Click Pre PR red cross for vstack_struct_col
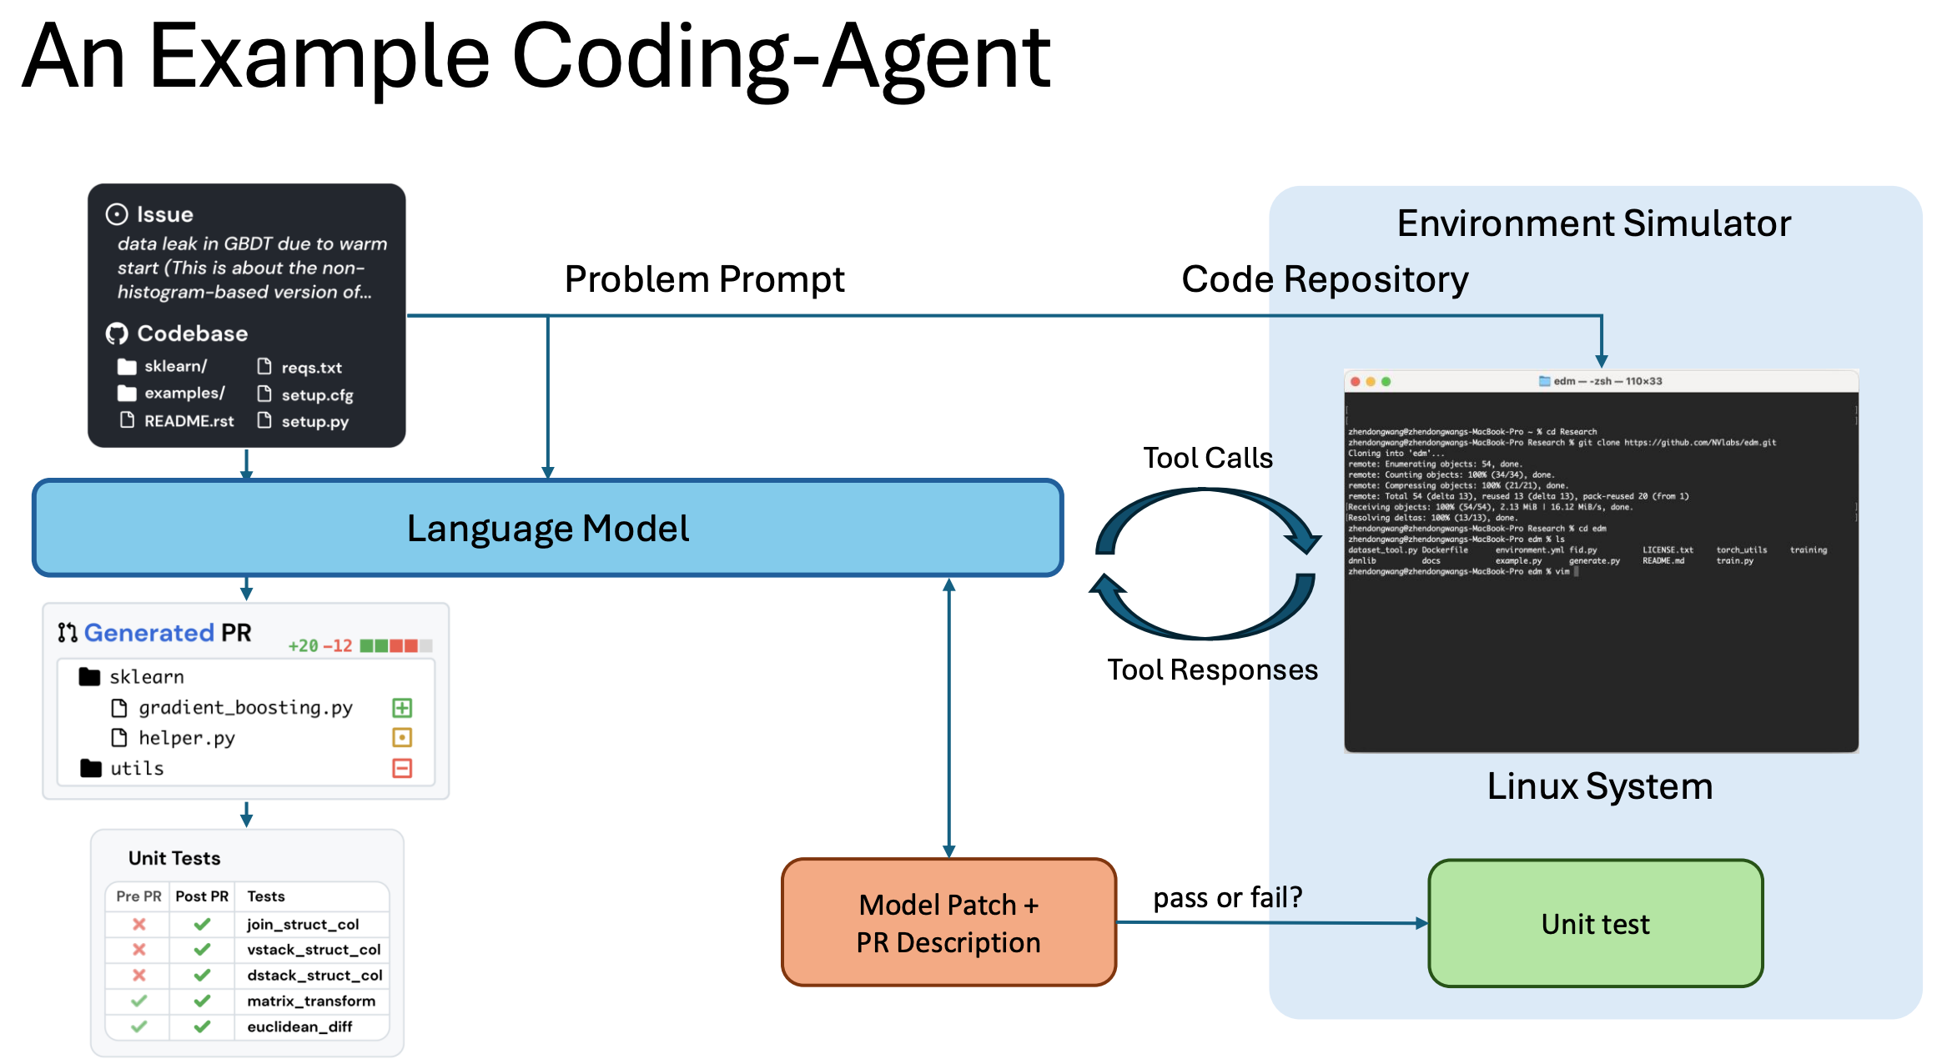This screenshot has height=1059, width=1952. pos(139,949)
